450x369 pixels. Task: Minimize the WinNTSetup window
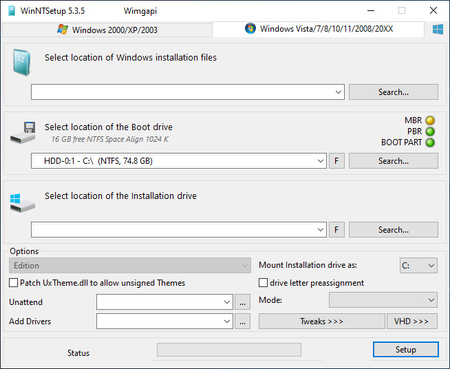tap(371, 10)
